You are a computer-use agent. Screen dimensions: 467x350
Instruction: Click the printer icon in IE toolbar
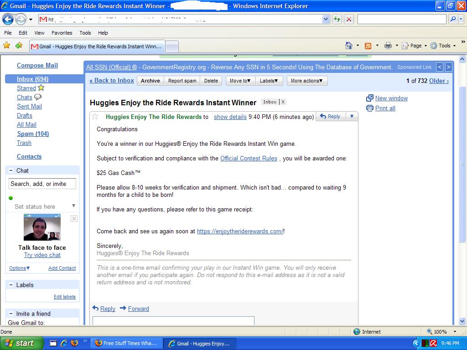click(x=388, y=46)
